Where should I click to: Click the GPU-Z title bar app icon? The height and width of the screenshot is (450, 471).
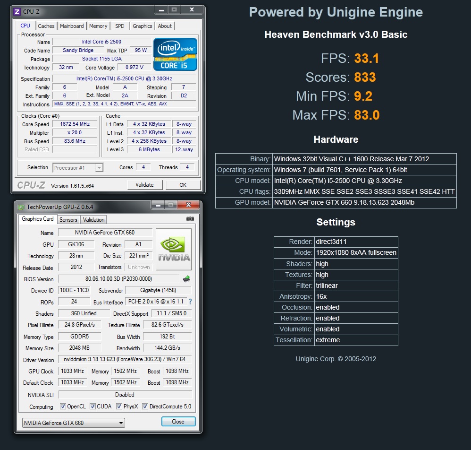coord(21,207)
